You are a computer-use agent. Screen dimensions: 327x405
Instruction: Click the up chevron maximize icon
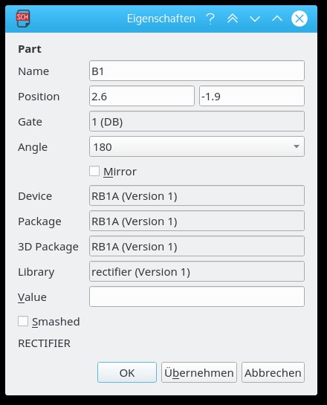click(277, 19)
